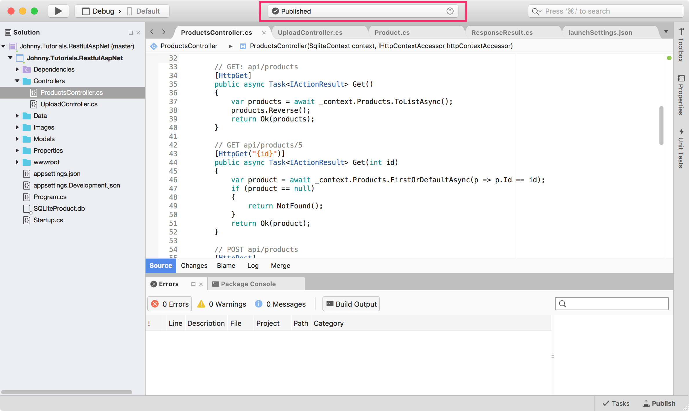
Task: Focus the global search field
Action: [605, 11]
